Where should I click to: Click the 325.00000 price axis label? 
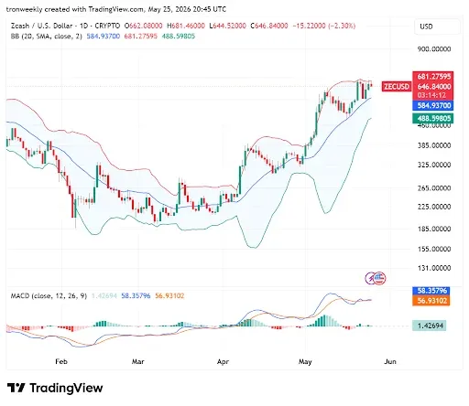point(434,165)
